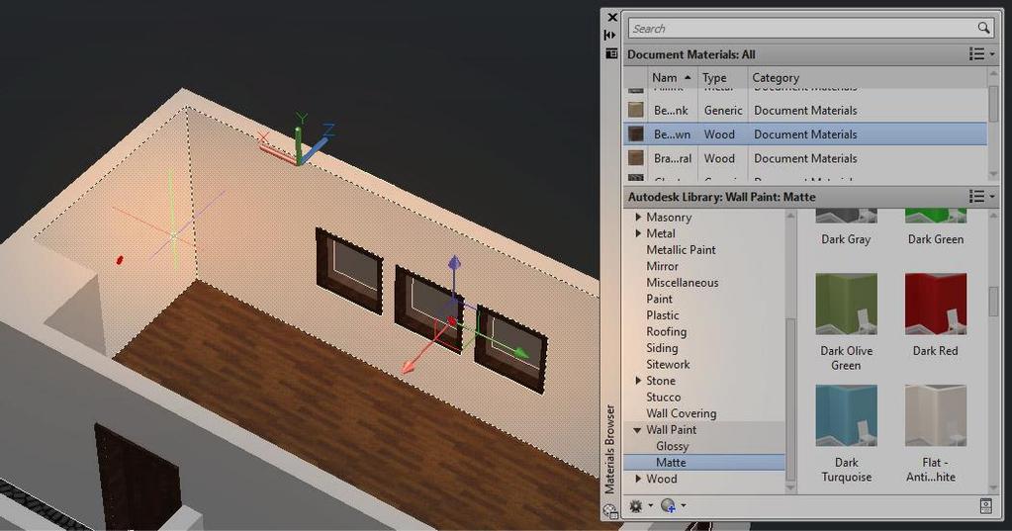
Task: Select the Matte wall paint subcategory
Action: pyautogui.click(x=671, y=462)
